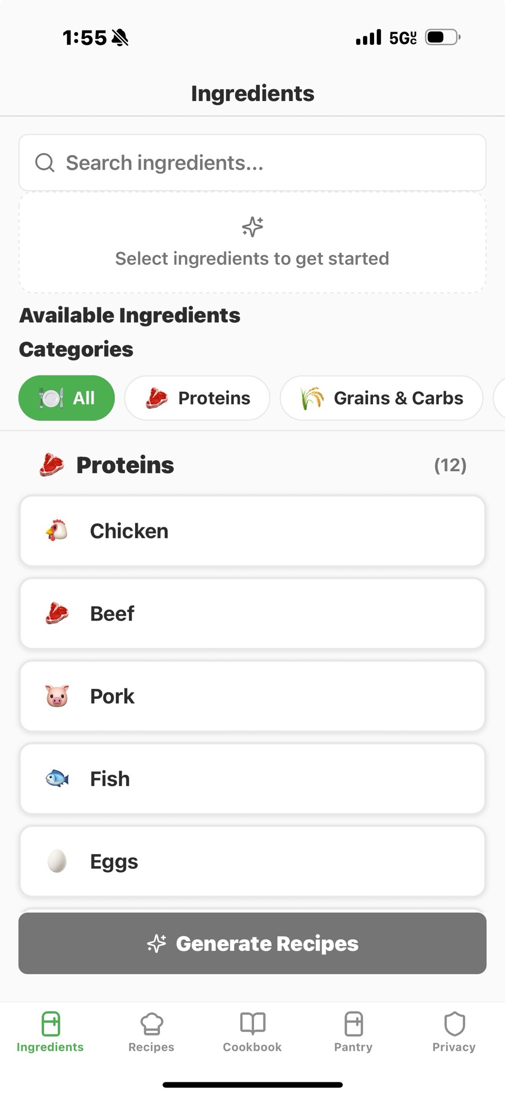Tap the search magnifier icon
The image size is (505, 1097).
[45, 162]
